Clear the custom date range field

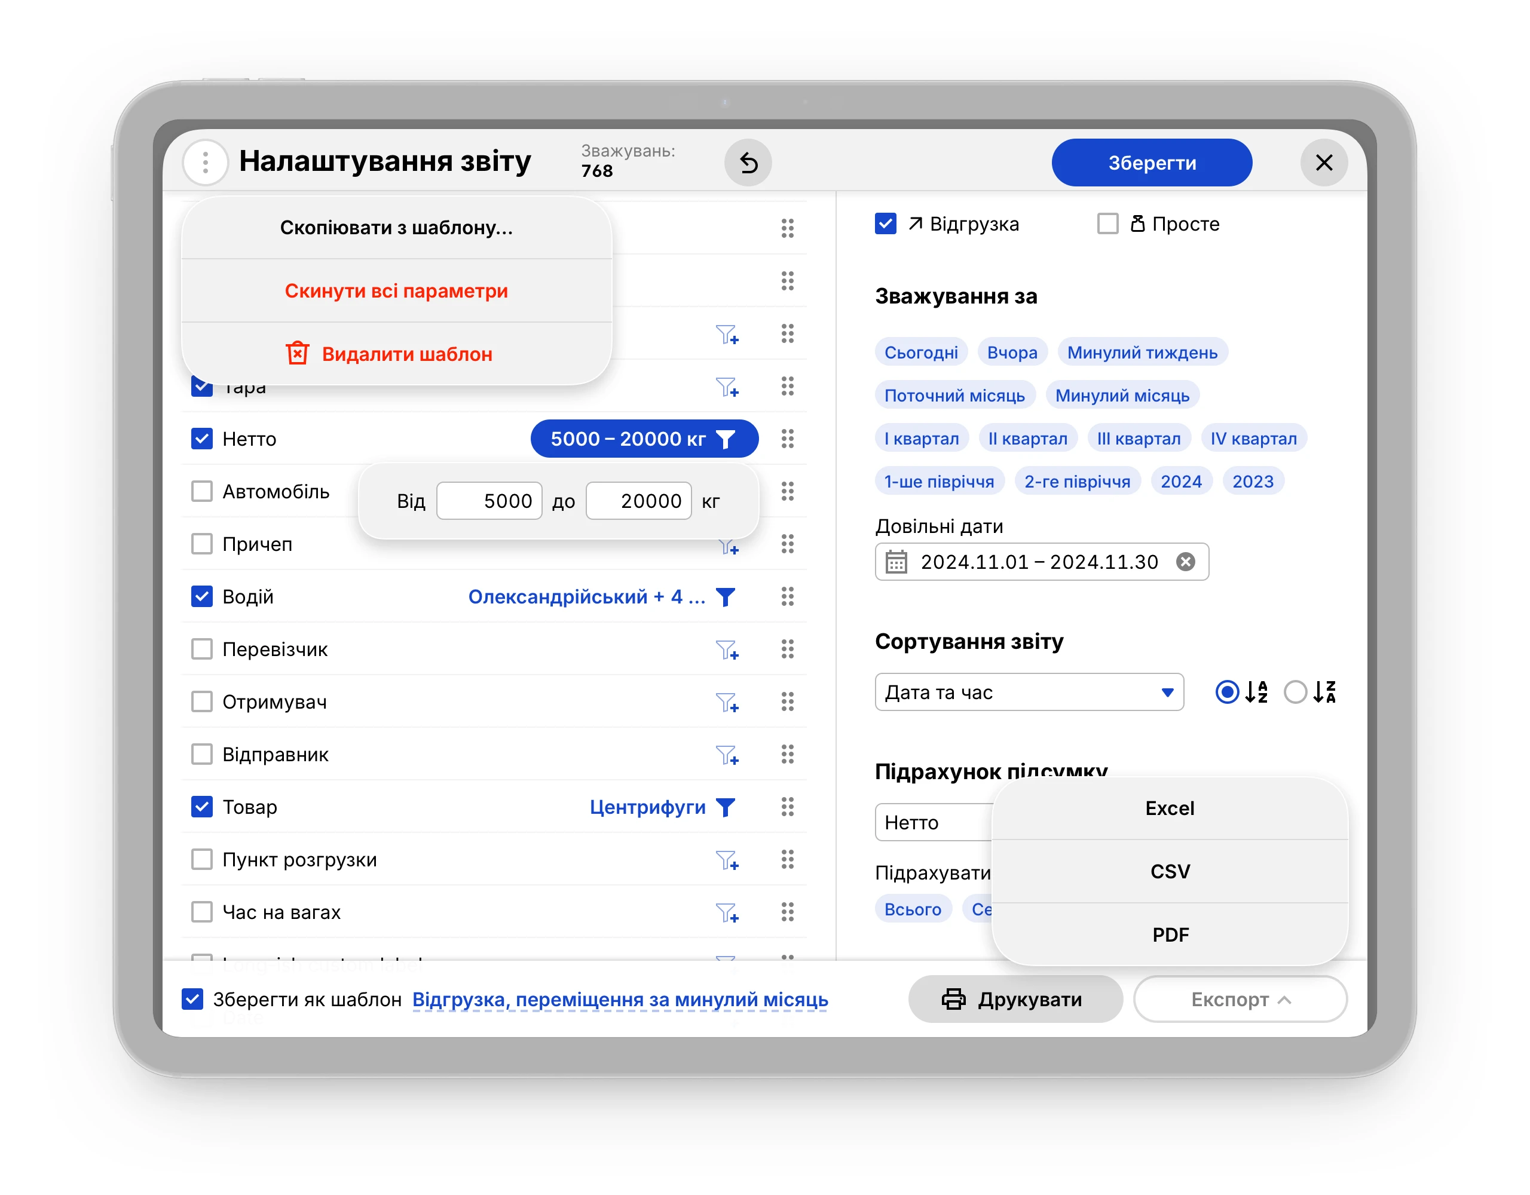(x=1185, y=562)
